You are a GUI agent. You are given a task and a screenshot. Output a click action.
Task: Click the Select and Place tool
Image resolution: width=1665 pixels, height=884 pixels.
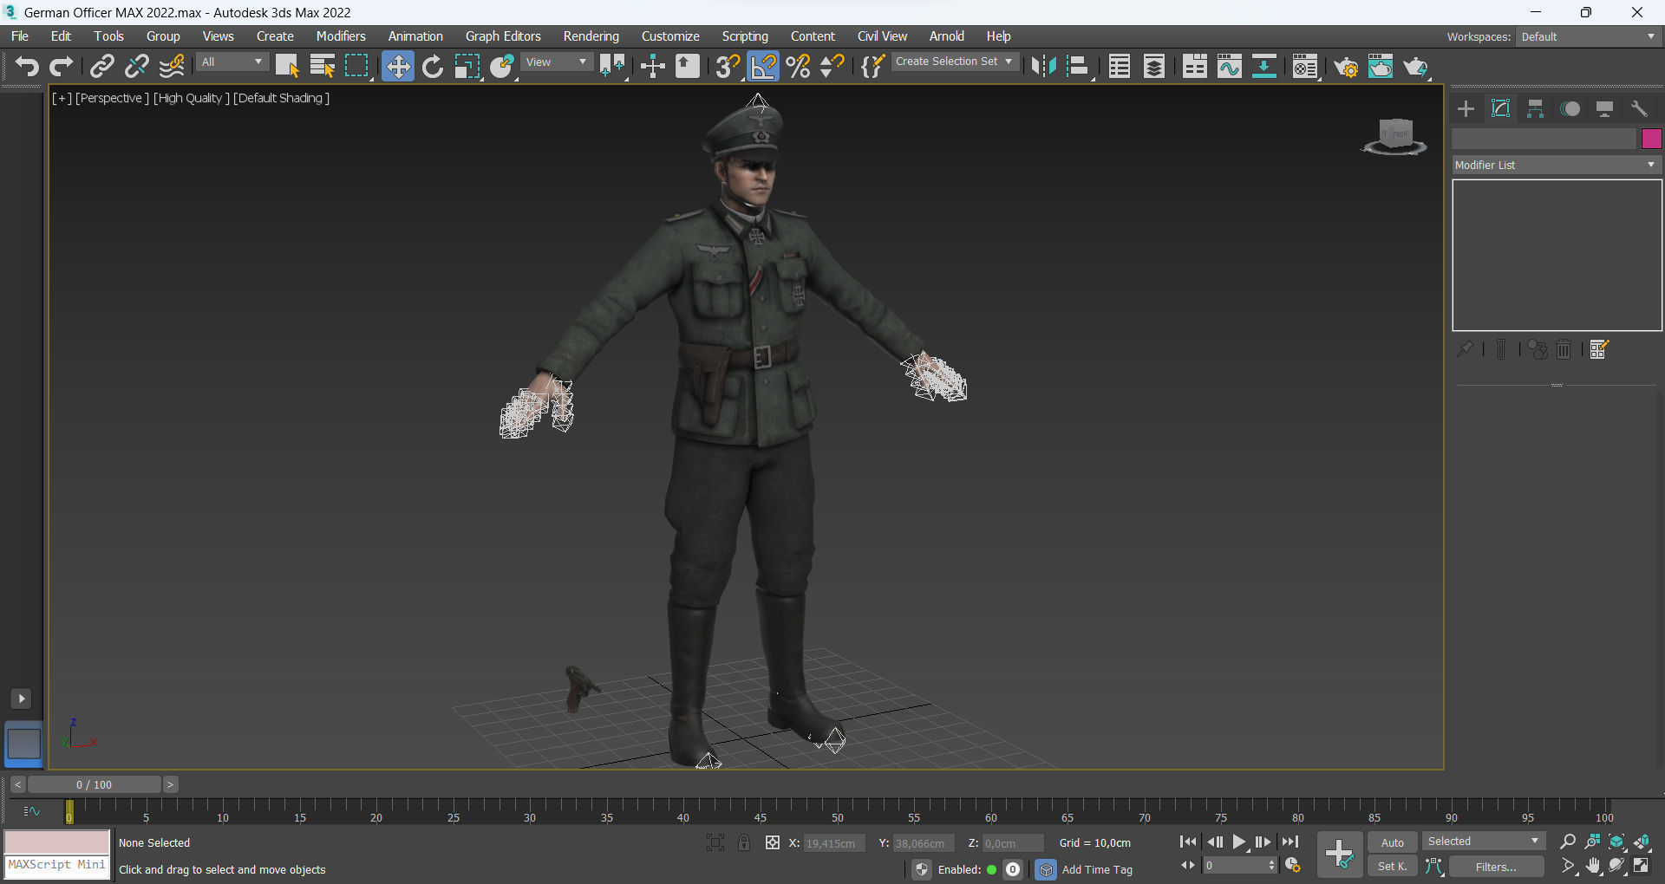(x=502, y=67)
